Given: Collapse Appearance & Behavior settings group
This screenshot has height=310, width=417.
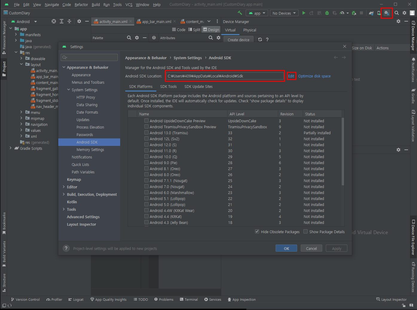Looking at the screenshot, I should (x=64, y=67).
